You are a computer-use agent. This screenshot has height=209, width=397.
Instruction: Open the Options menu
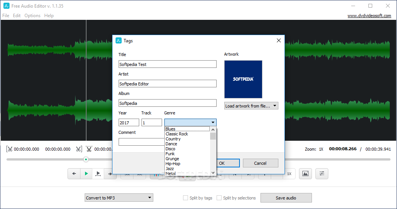pos(32,16)
